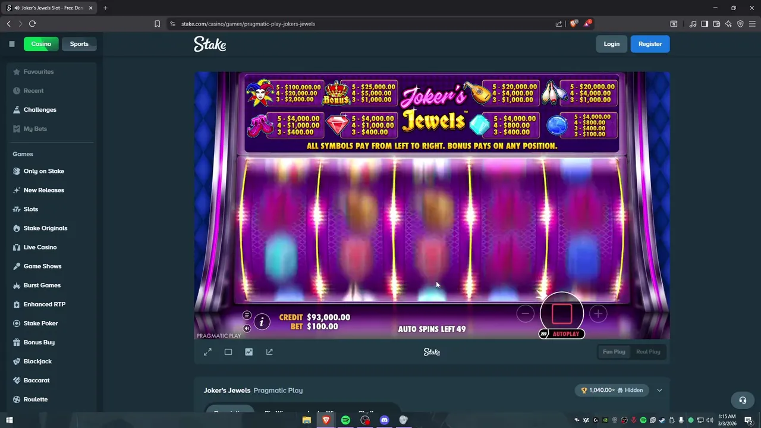Viewport: 761px width, 428px height.
Task: Select the Sports tab
Action: pos(79,44)
